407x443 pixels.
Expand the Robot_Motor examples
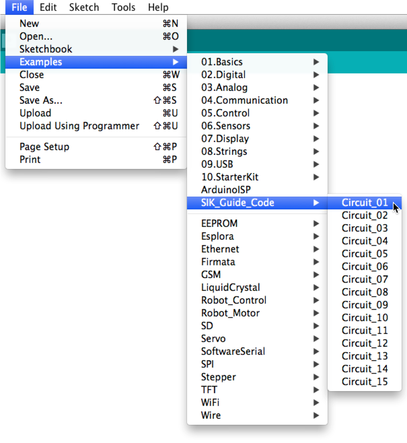coord(257,313)
